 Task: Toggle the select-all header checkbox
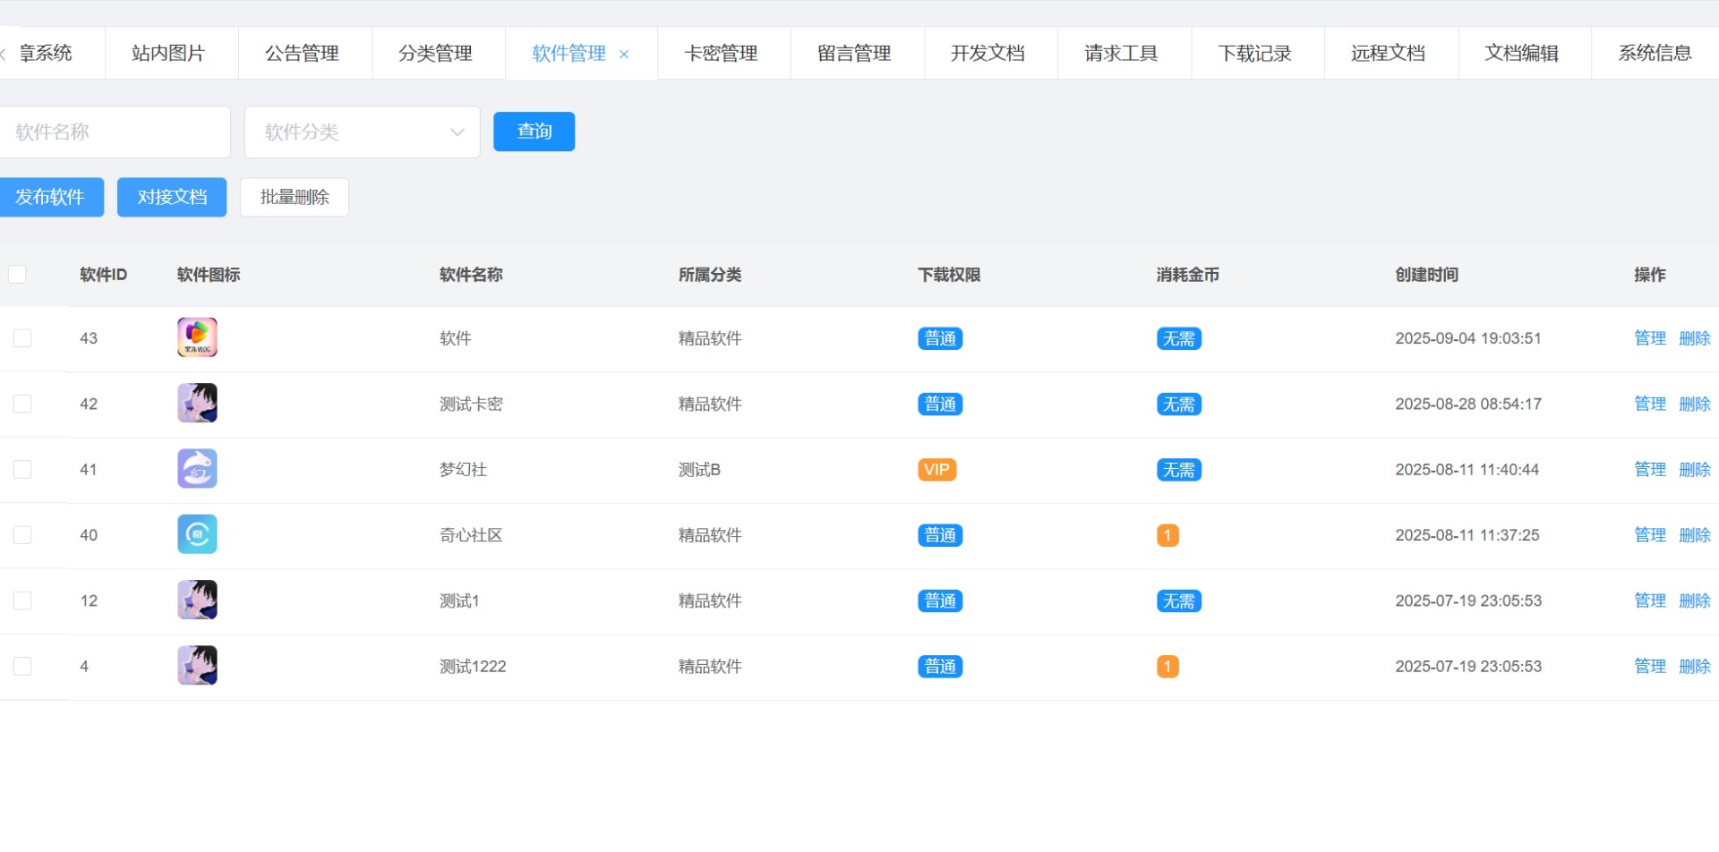17,274
